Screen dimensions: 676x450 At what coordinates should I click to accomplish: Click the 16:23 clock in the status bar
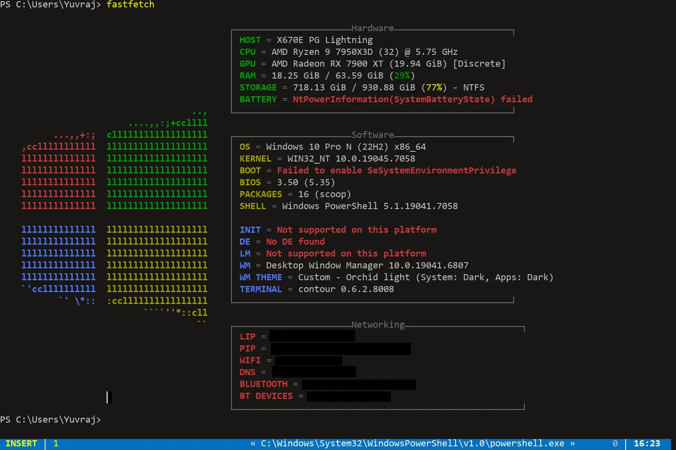point(647,443)
